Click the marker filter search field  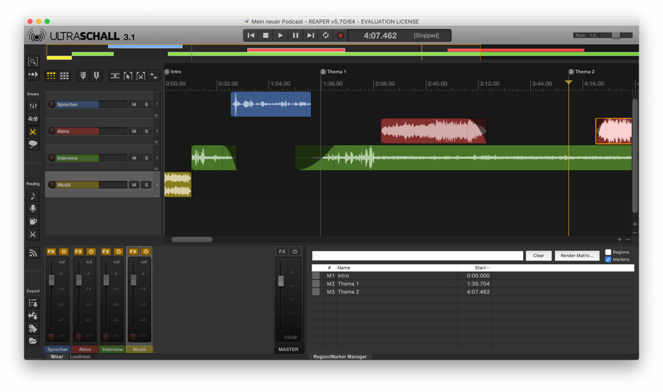(417, 256)
